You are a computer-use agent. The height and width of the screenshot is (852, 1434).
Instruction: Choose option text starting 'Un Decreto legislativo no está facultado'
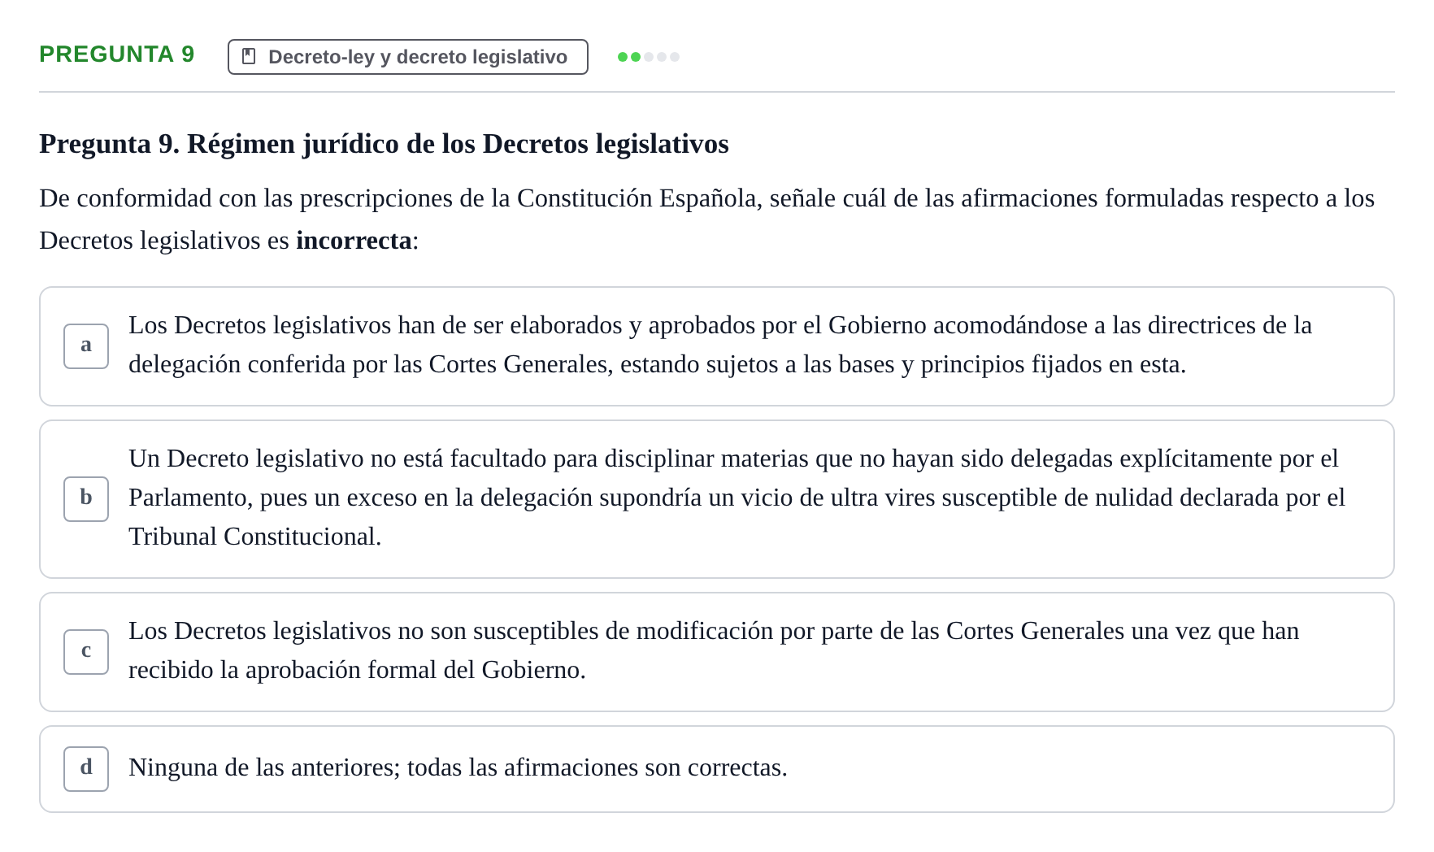click(737, 498)
